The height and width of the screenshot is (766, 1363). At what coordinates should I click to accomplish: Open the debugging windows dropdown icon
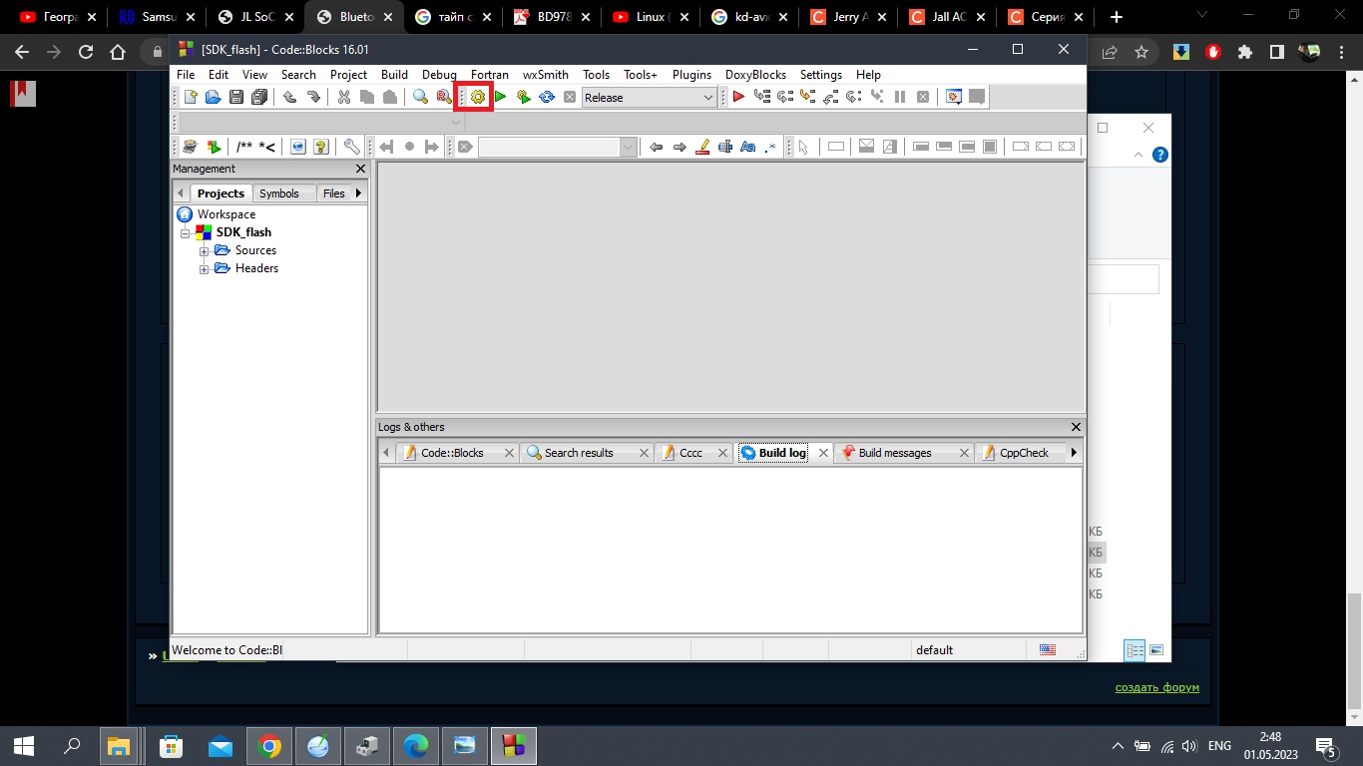[954, 97]
